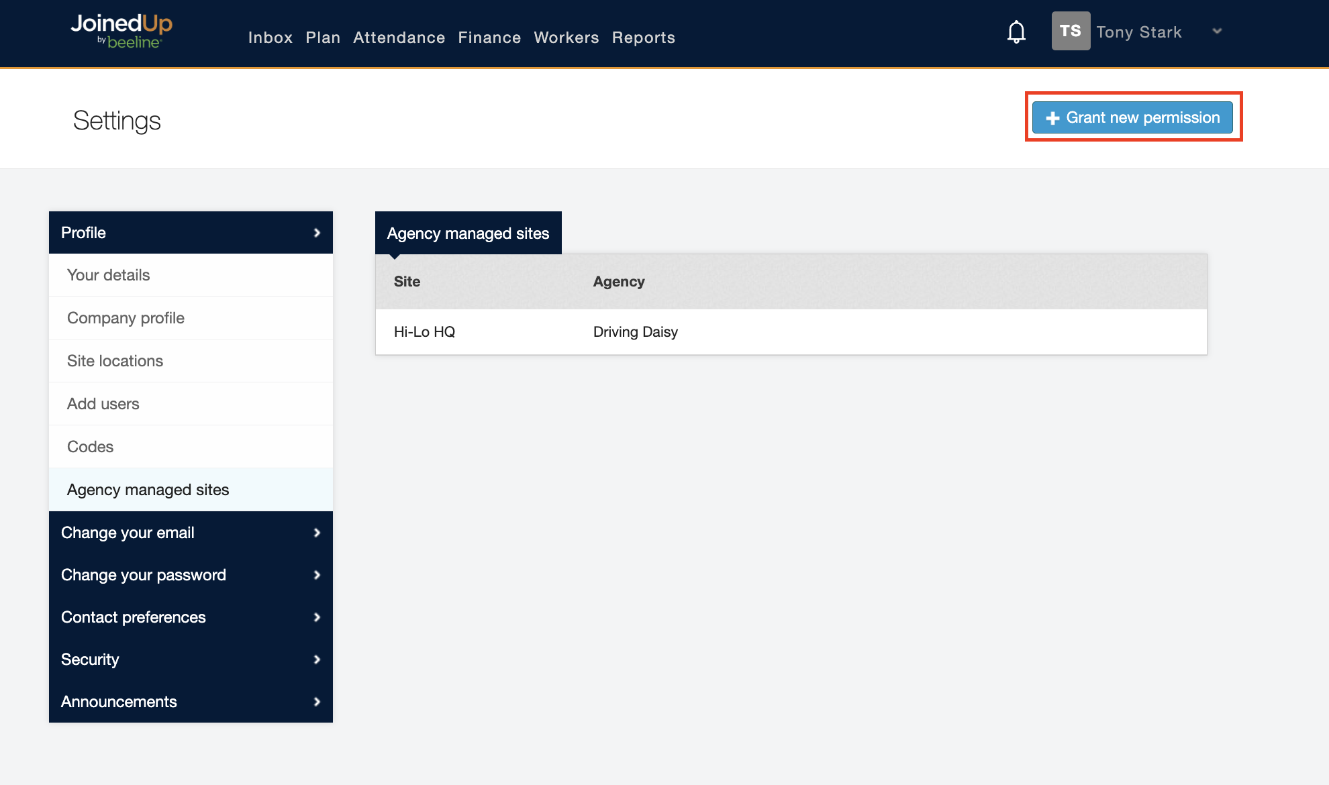The image size is (1329, 785).
Task: Open the Inbox menu item
Action: tap(270, 38)
